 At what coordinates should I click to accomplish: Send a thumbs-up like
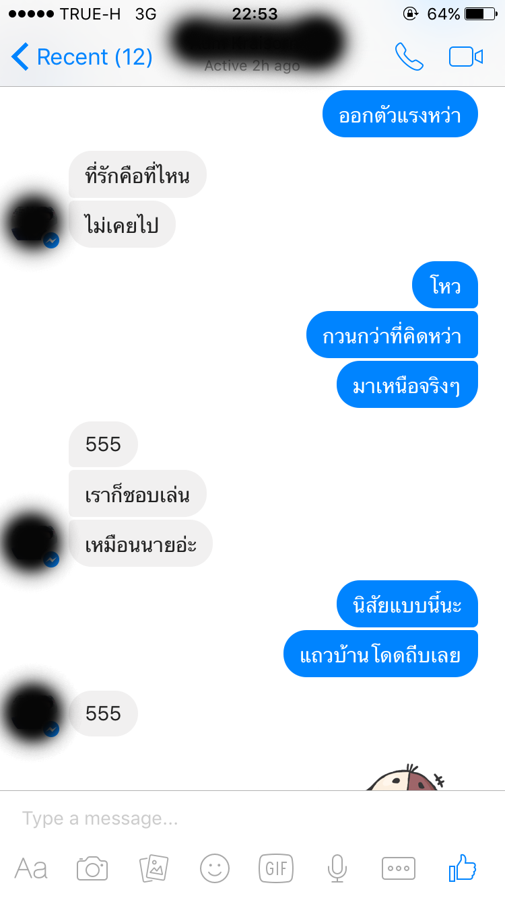click(x=462, y=868)
